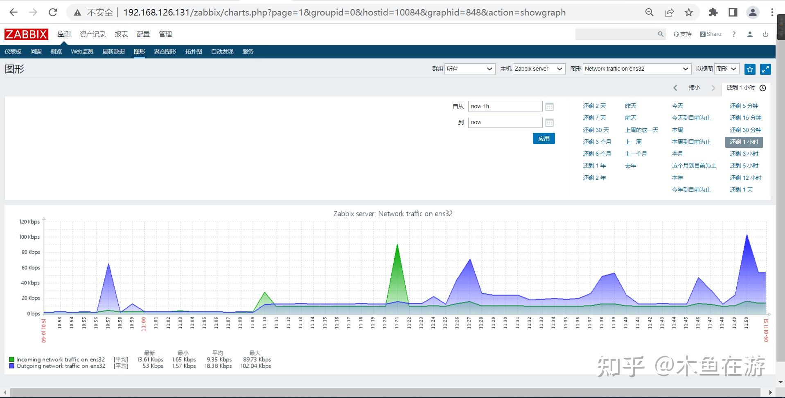Screen dimensions: 785x398
Task: Open calendar picker for the 到 field
Action: coord(549,123)
